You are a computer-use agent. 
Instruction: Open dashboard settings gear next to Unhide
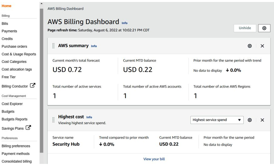pyautogui.click(x=264, y=28)
